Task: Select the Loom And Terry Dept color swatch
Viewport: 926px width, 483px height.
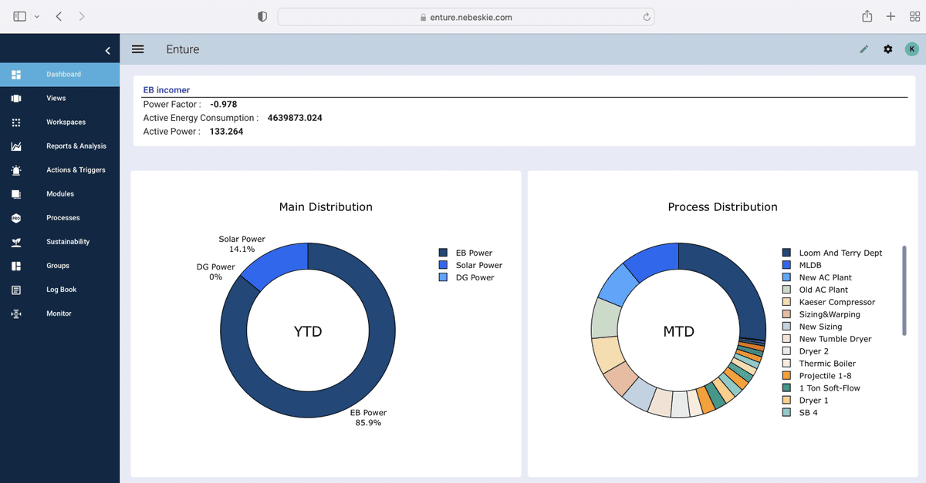Action: [787, 252]
